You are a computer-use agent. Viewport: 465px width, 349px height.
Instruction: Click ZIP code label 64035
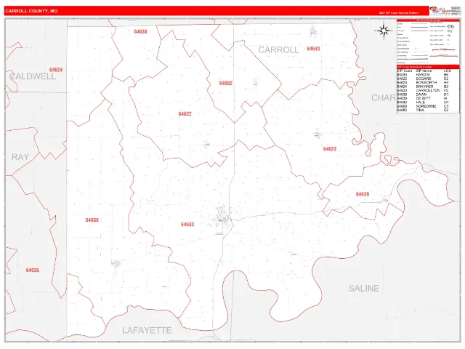pos(33,270)
